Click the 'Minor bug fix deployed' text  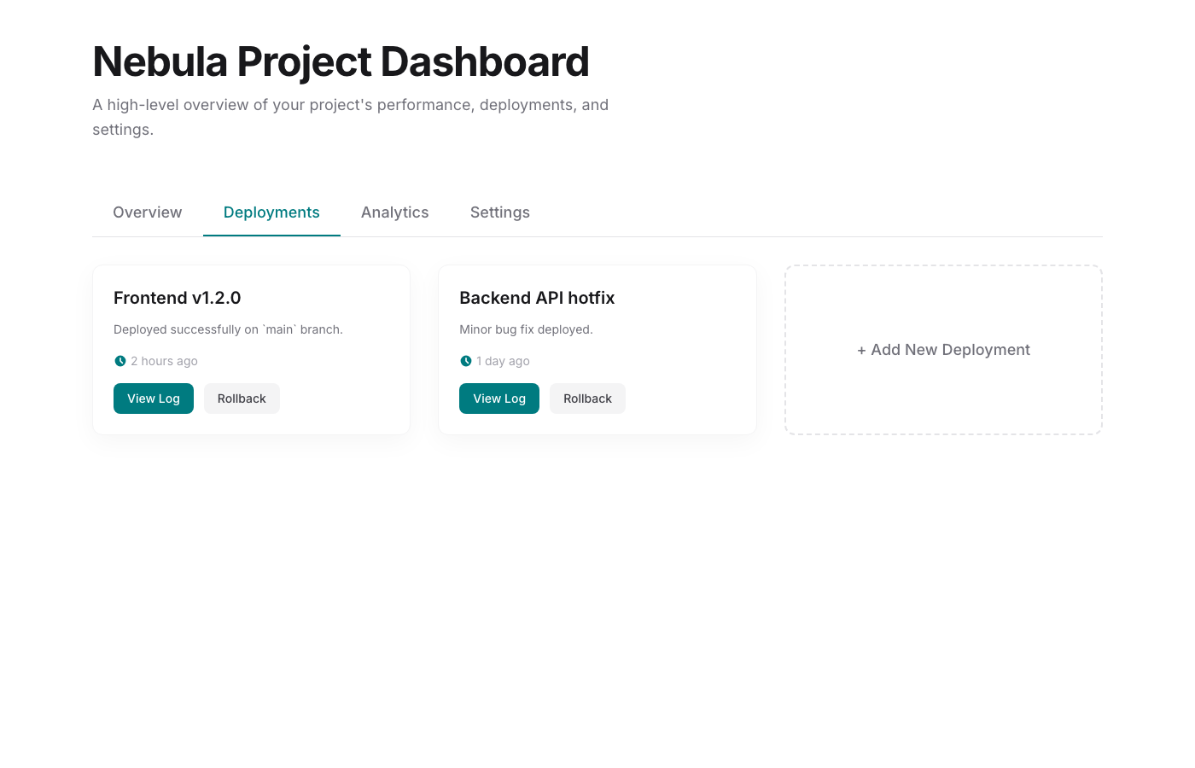tap(527, 329)
